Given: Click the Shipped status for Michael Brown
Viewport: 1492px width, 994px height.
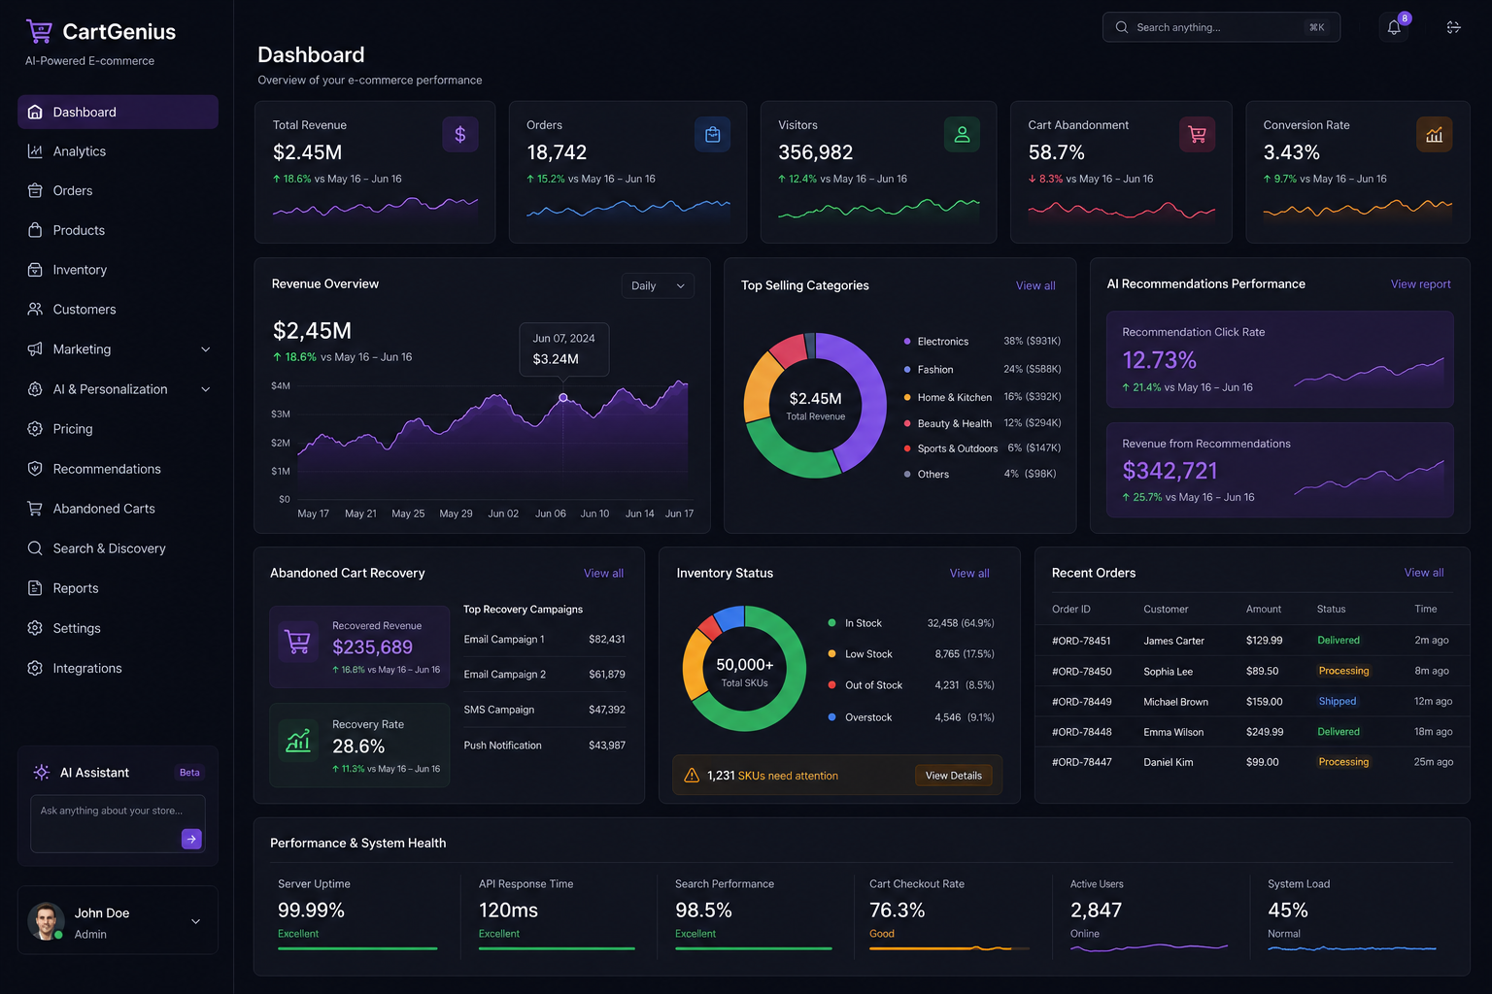Looking at the screenshot, I should [x=1338, y=702].
